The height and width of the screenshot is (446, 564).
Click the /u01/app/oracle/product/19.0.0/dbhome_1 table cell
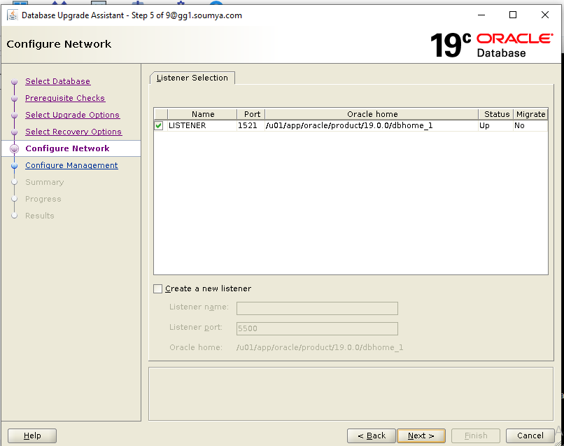pyautogui.click(x=372, y=125)
